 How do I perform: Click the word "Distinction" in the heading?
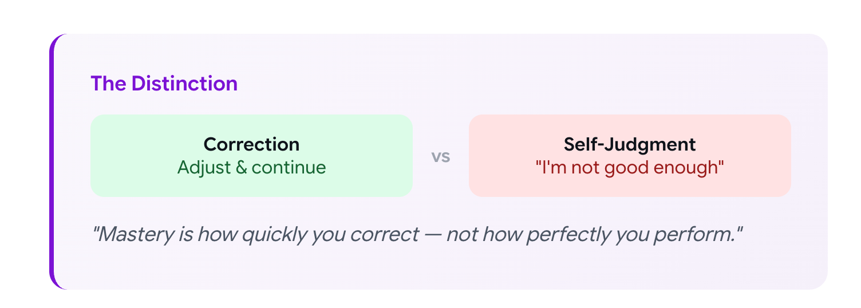coord(184,84)
